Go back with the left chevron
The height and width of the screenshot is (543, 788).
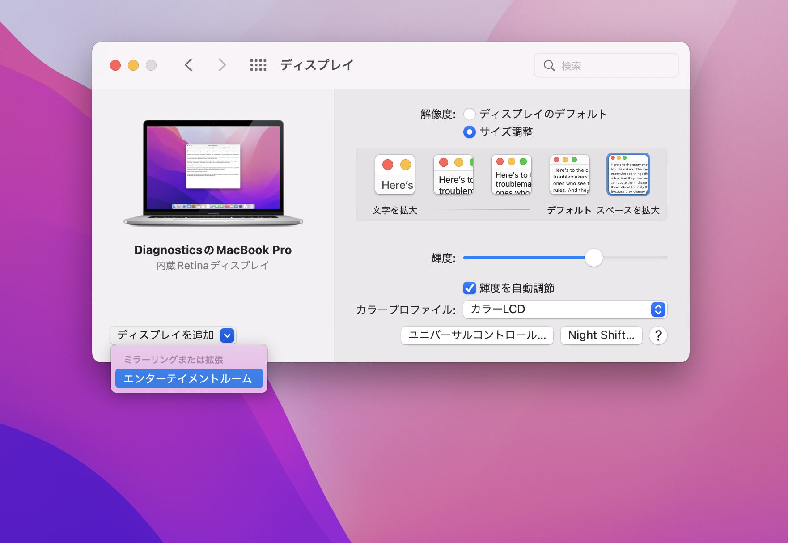(189, 65)
